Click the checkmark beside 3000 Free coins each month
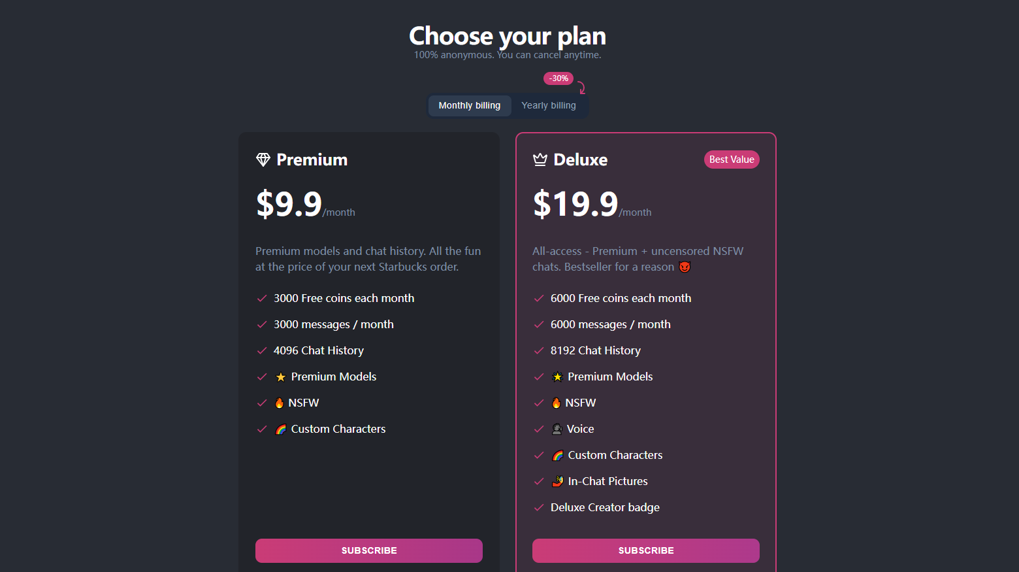This screenshot has height=572, width=1019. (262, 298)
